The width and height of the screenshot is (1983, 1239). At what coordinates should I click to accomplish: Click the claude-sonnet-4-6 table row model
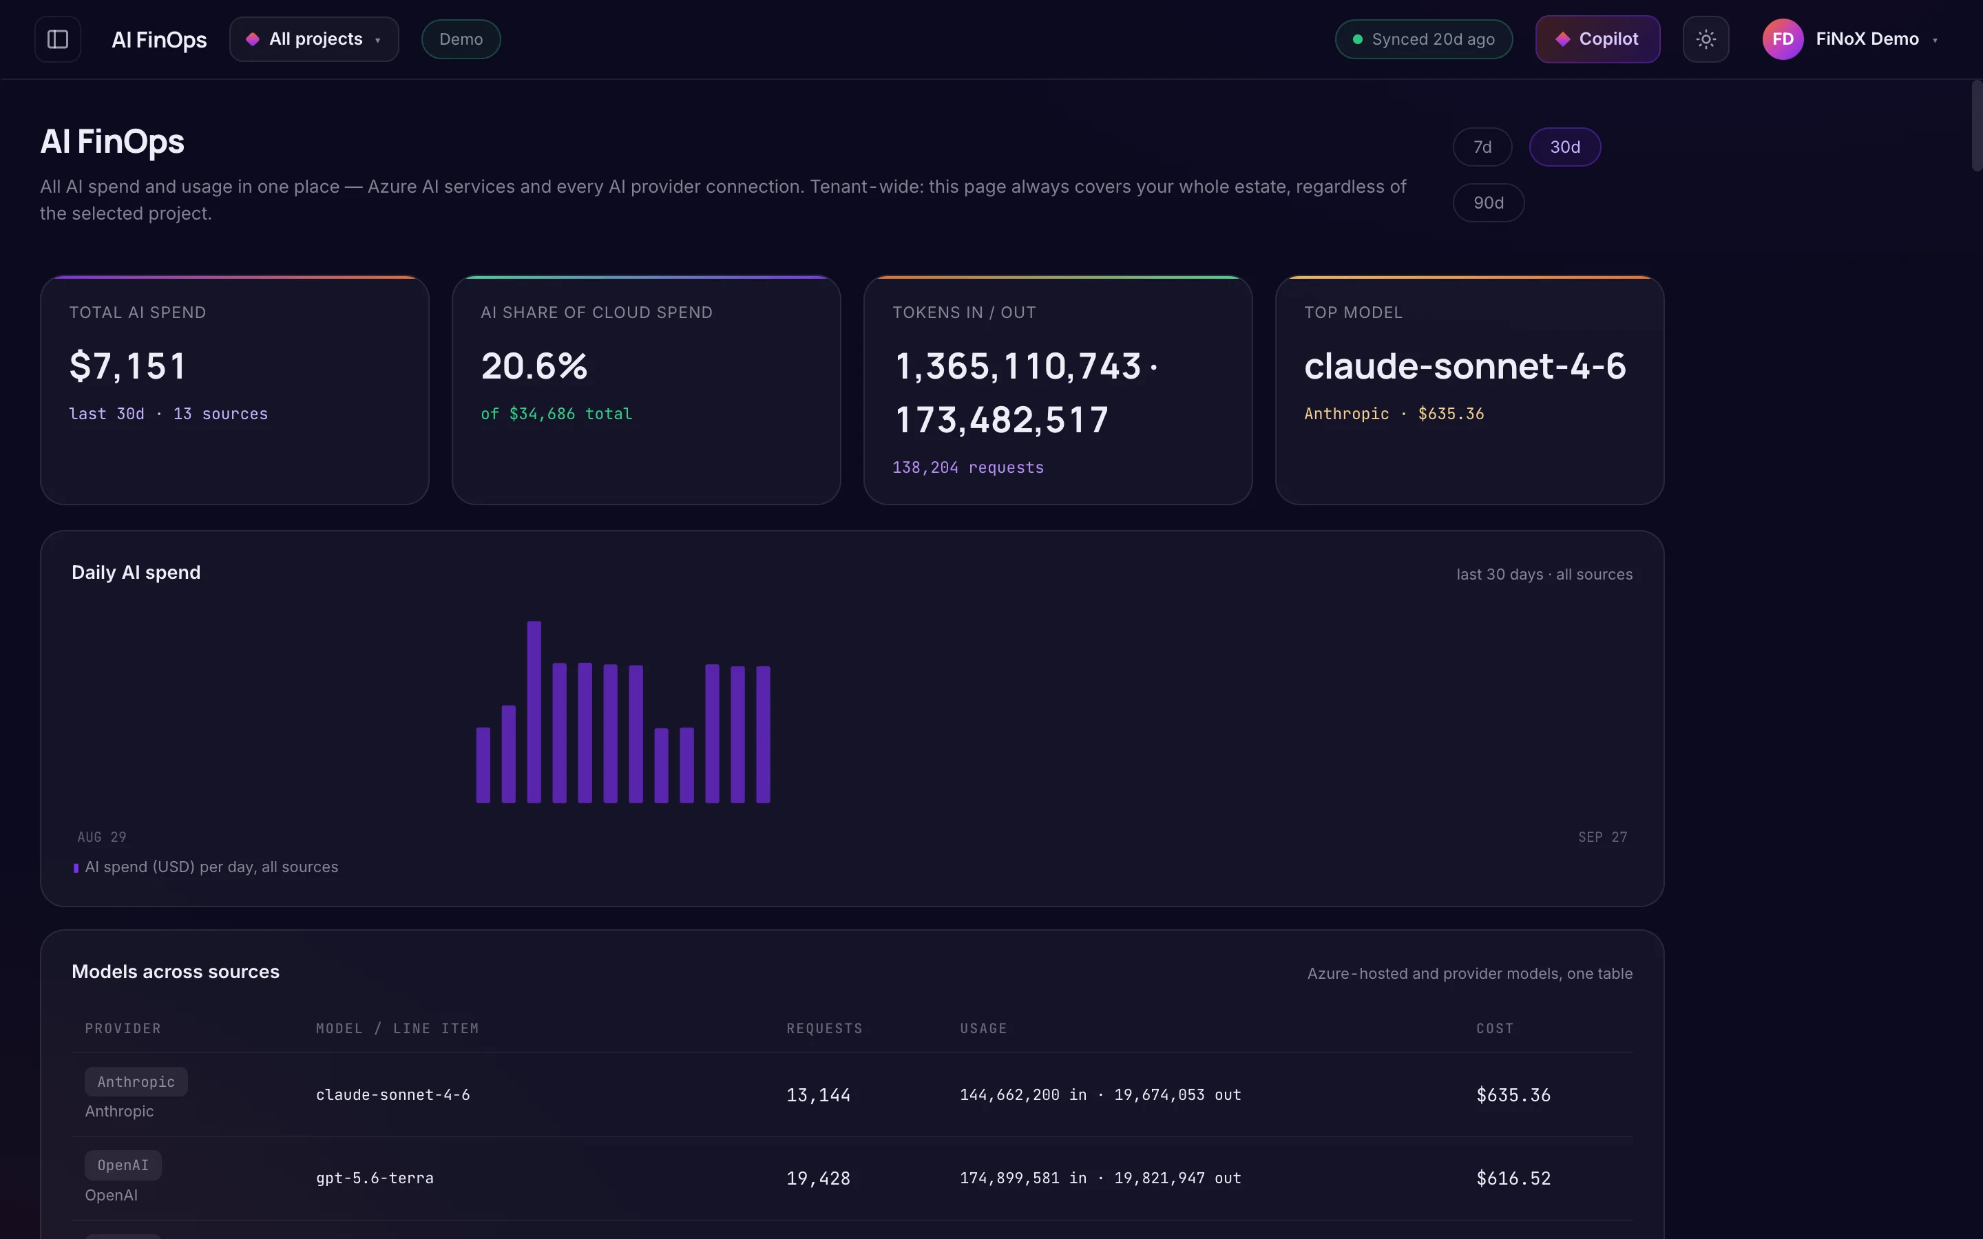(x=392, y=1094)
